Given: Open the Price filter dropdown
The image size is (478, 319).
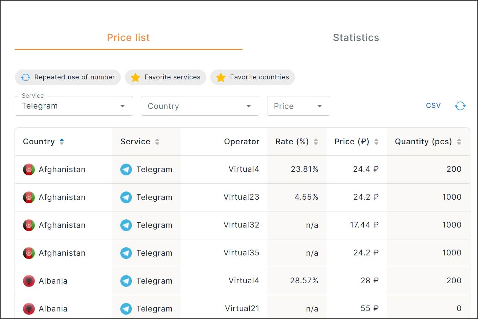Looking at the screenshot, I should (x=299, y=106).
